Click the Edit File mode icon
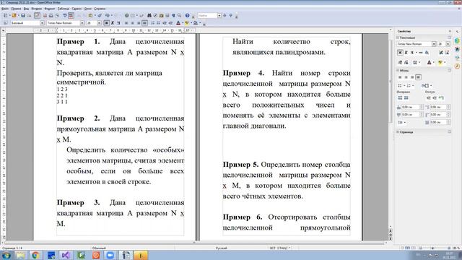Viewport: 462px width, 260px height. click(x=37, y=15)
